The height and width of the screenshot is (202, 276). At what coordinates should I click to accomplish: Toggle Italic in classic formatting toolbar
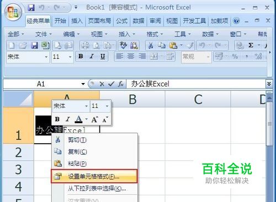(92, 57)
